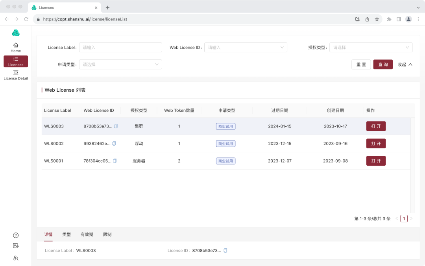425x266 pixels.
Task: Open the 申请类型 dropdown
Action: pos(120,64)
